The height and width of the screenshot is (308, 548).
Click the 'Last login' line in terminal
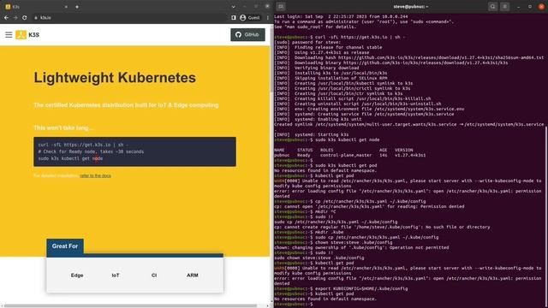point(341,16)
